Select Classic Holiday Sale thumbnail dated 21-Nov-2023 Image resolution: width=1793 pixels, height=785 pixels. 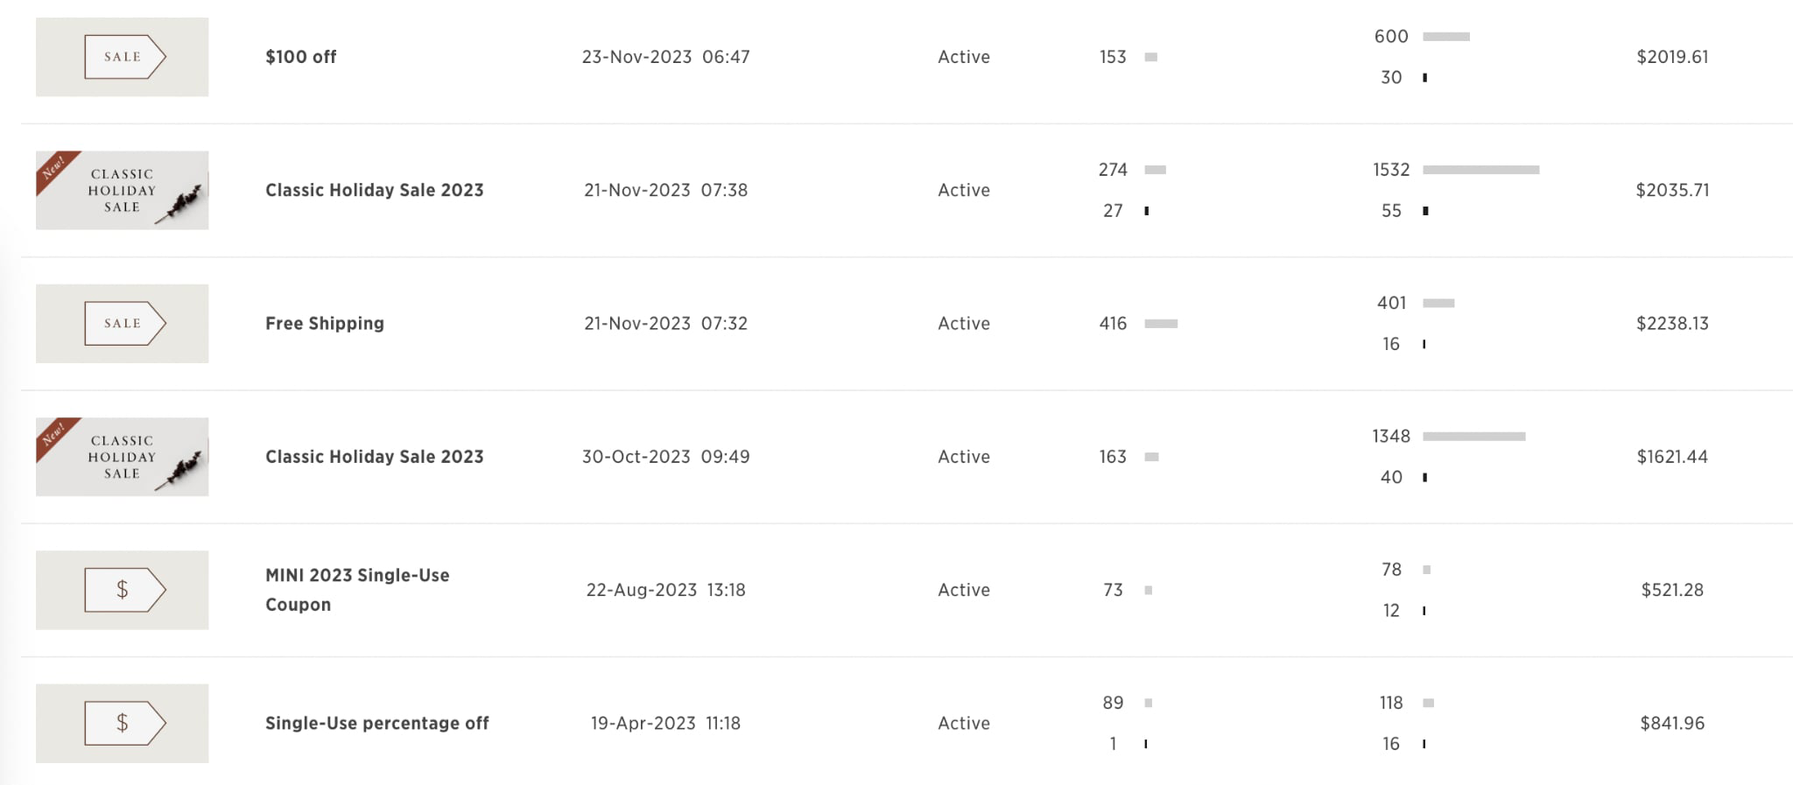tap(122, 190)
